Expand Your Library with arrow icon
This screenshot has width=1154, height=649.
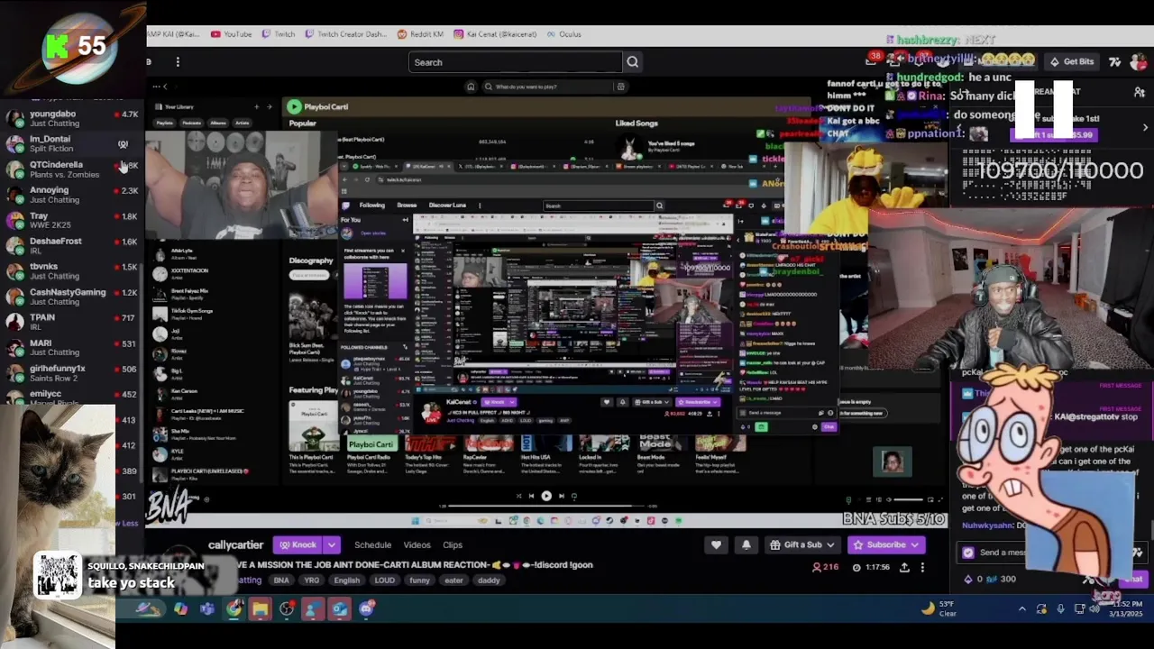[270, 107]
